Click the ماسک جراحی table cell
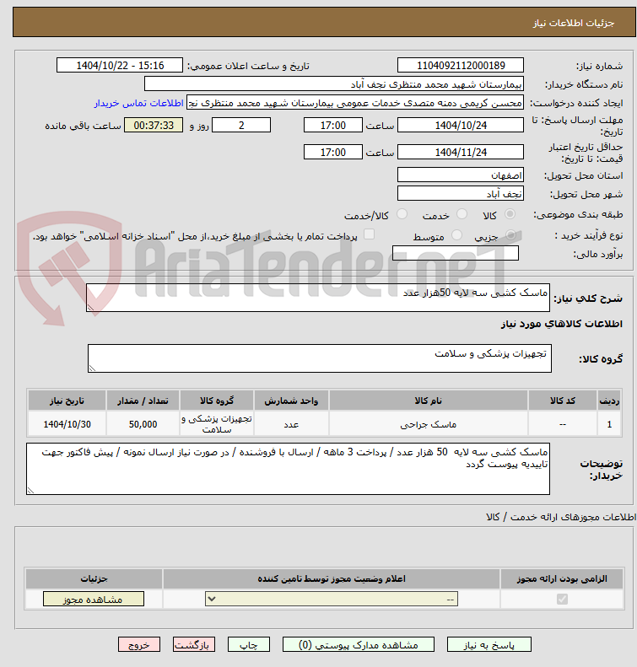Viewport: 637px width, 667px height. coord(428,424)
